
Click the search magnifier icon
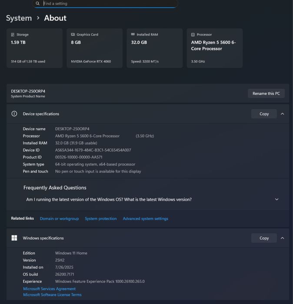(37, 3)
